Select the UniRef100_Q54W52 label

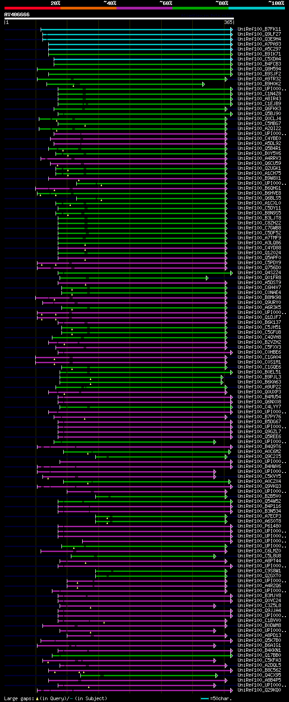point(259,501)
